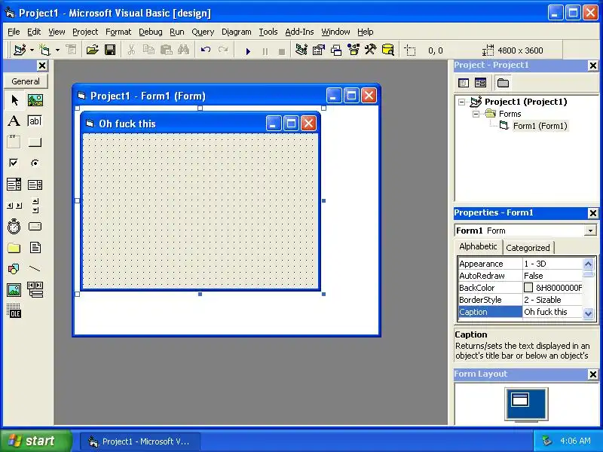Click the BackColor color swatch
Viewport: 603px width, 452px height.
click(x=528, y=288)
